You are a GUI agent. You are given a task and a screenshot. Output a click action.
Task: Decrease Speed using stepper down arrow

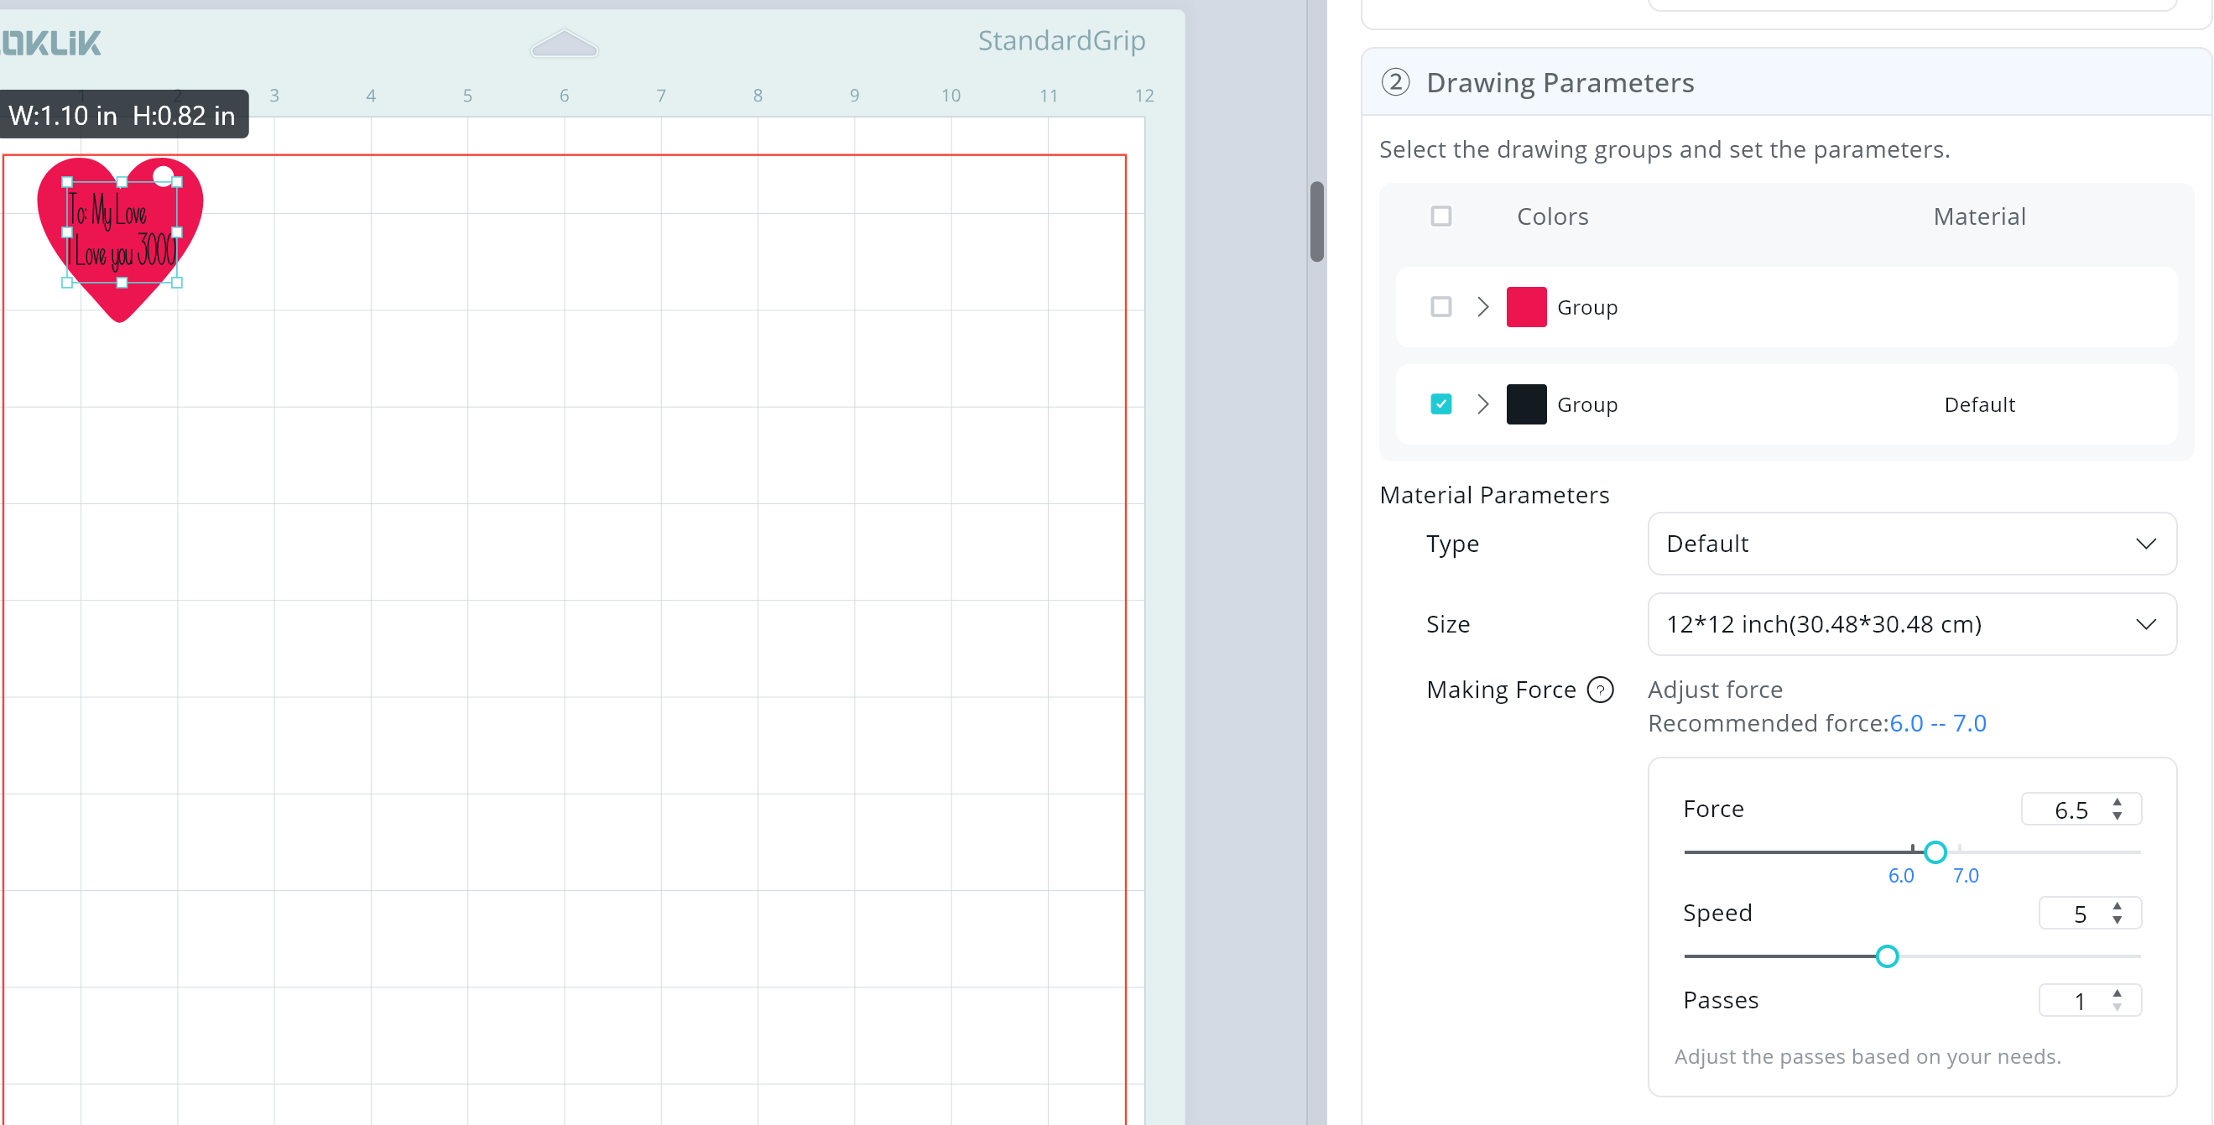pyautogui.click(x=2117, y=919)
